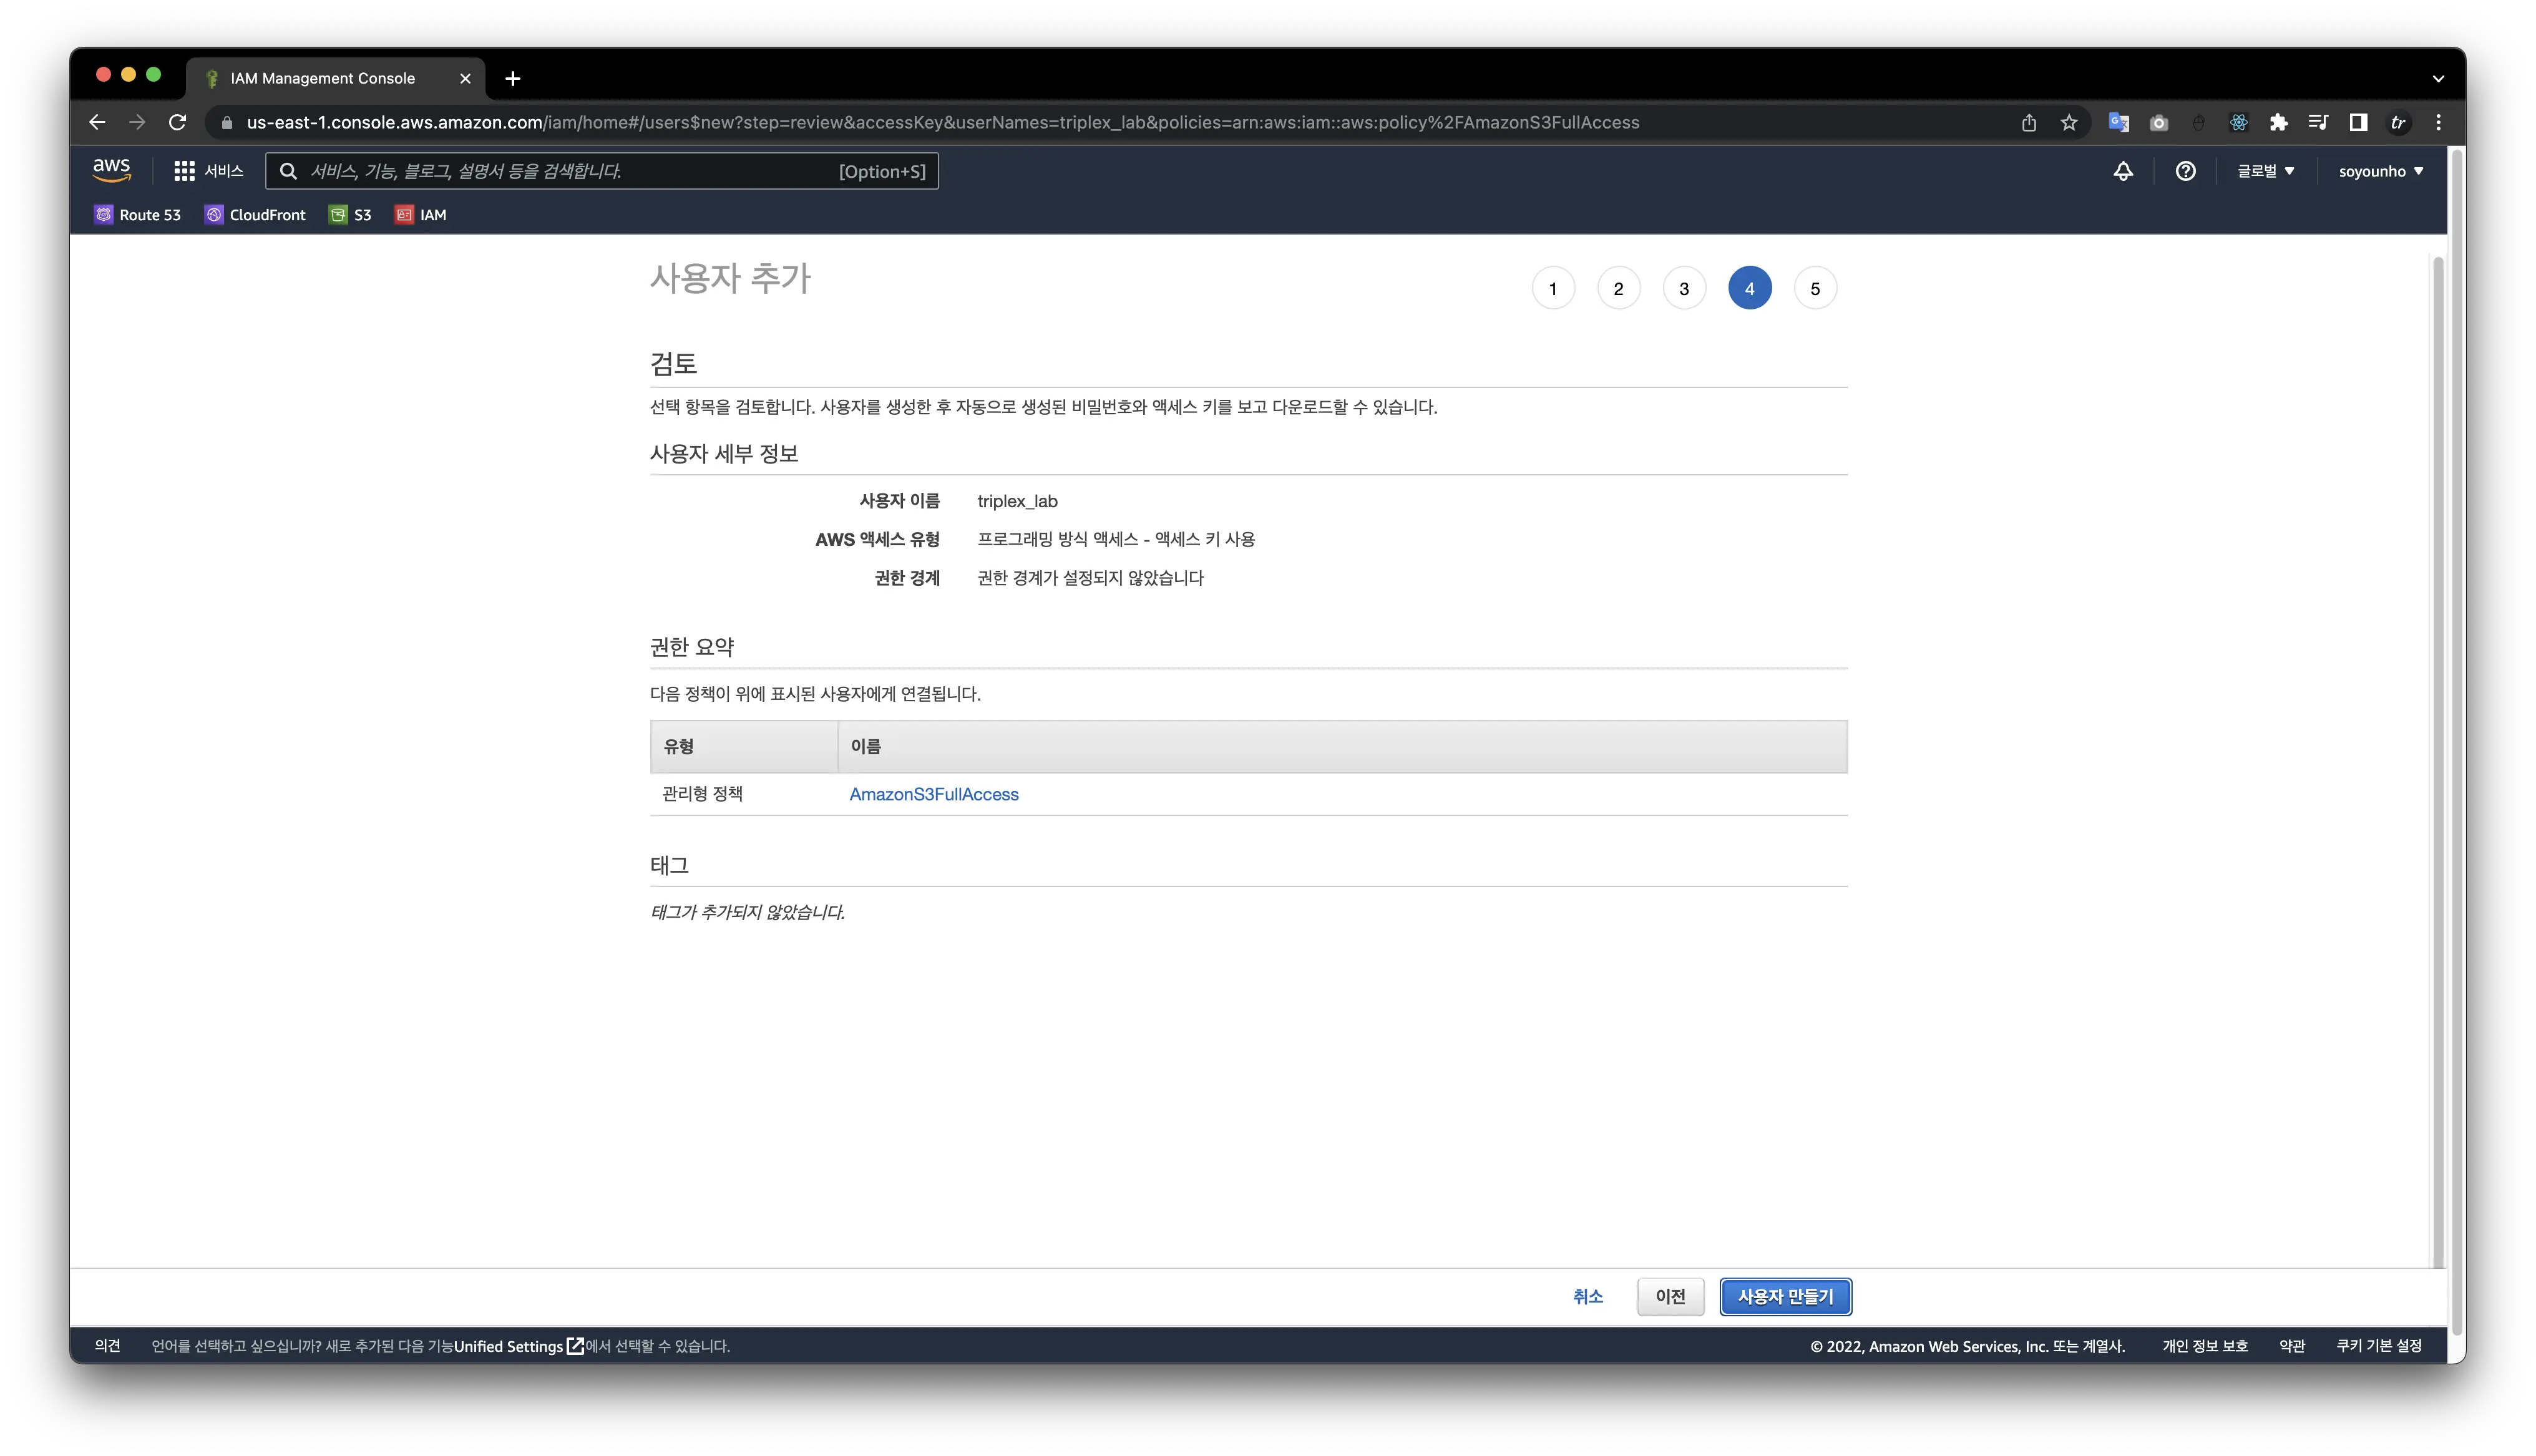Click the AWS logo home icon
Image resolution: width=2536 pixels, height=1456 pixels.
click(111, 170)
